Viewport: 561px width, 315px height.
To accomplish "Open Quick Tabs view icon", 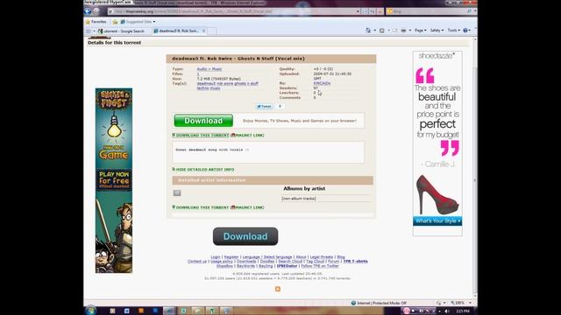I will click(89, 31).
